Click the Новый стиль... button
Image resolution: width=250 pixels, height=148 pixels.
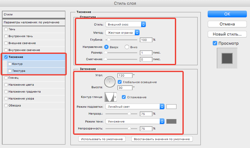click(227, 34)
